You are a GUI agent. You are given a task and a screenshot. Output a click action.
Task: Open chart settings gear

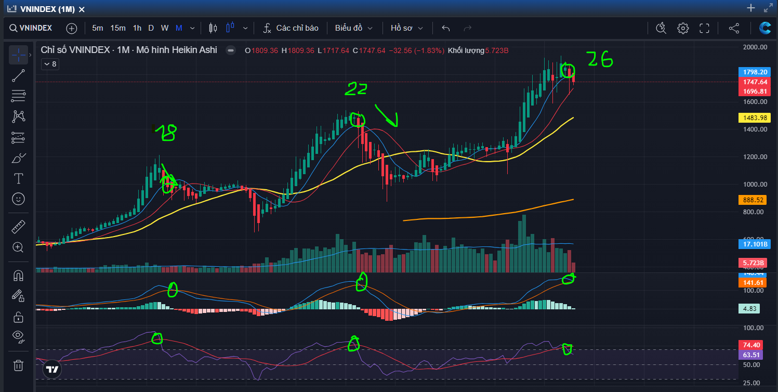683,28
